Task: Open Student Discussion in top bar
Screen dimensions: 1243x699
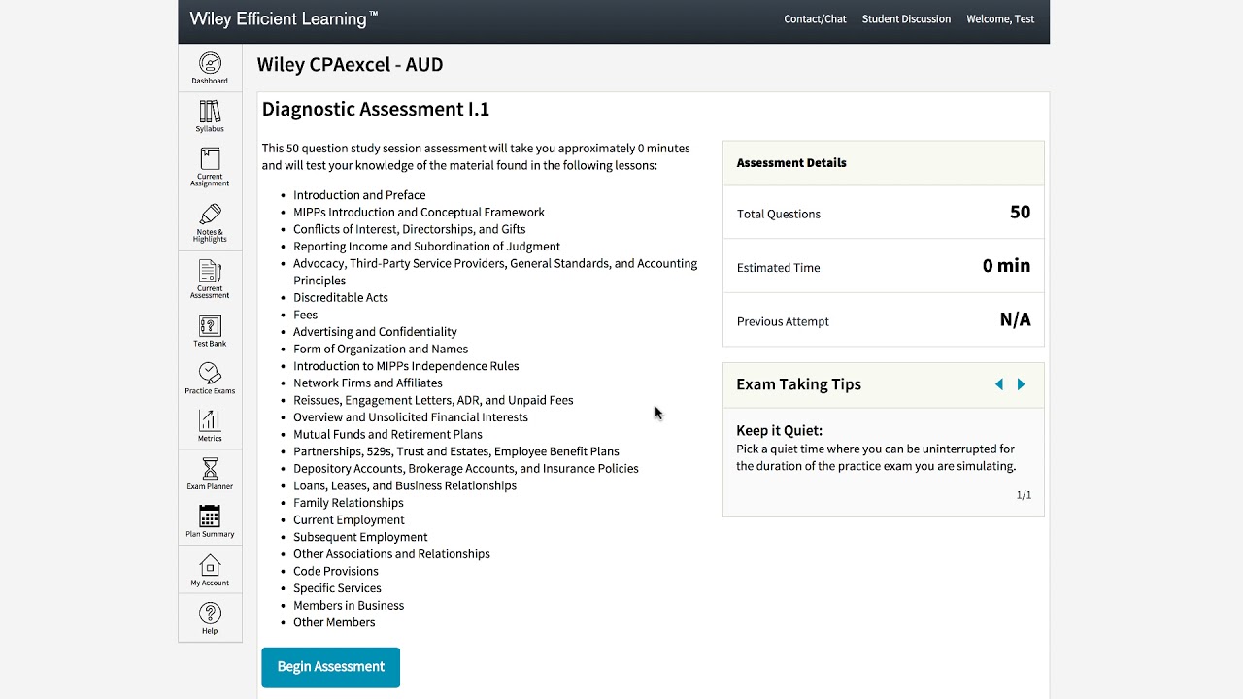Action: pyautogui.click(x=906, y=19)
